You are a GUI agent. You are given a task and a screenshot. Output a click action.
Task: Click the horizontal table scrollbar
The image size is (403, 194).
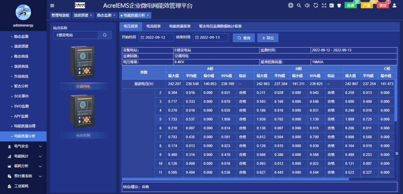click(235, 179)
